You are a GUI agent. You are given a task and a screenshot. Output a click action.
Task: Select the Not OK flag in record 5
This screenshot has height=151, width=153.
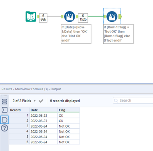(68, 137)
